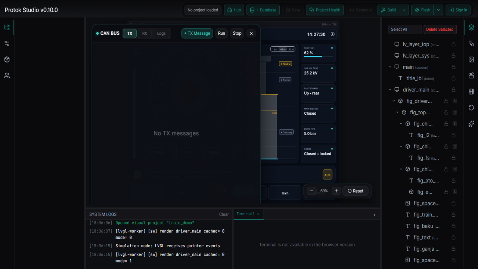Clear the system logs
Screen dimensions: 478x269
pos(224,214)
